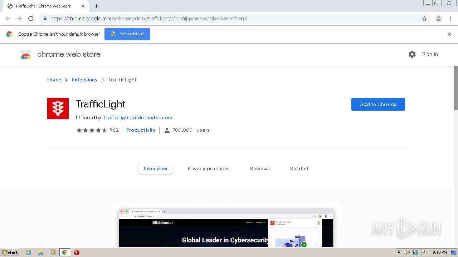Click the TrafficLight red extension icon
The height and width of the screenshot is (257, 458).
tap(58, 109)
